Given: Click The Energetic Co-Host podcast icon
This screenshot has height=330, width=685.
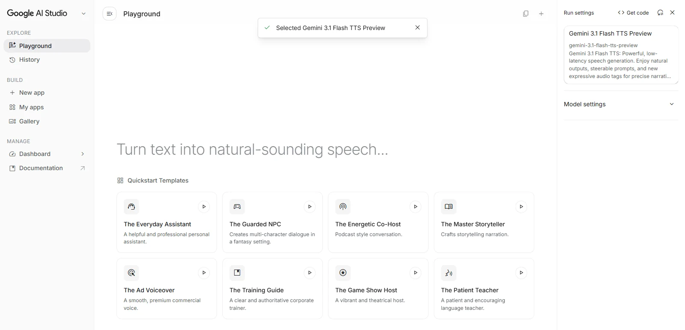Looking at the screenshot, I should pyautogui.click(x=343, y=207).
